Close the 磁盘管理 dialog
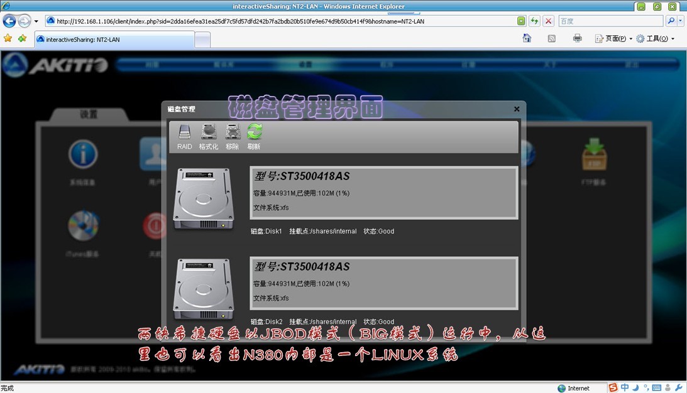This screenshot has height=393, width=687. (517, 109)
